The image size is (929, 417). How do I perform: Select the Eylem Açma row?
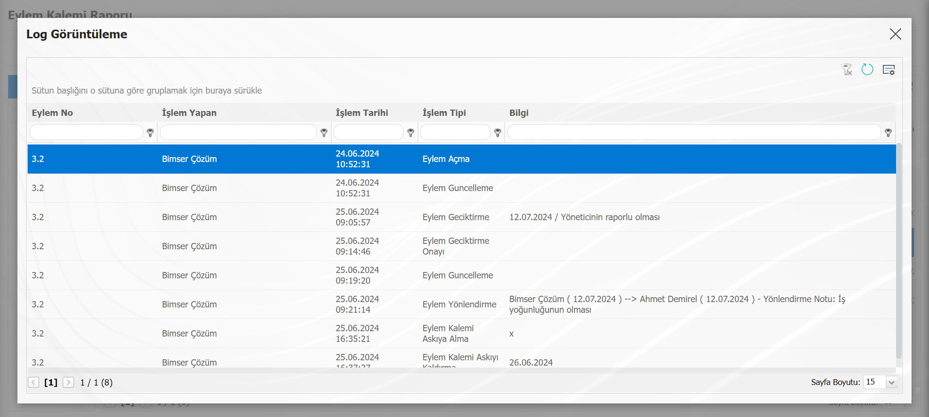[x=461, y=159]
